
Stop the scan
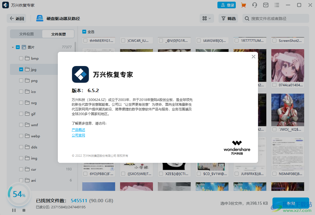(x=24, y=210)
